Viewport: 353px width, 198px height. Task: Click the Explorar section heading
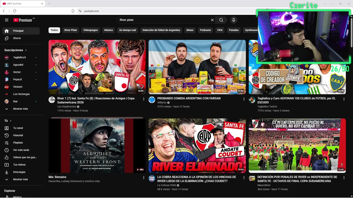pyautogui.click(x=10, y=191)
